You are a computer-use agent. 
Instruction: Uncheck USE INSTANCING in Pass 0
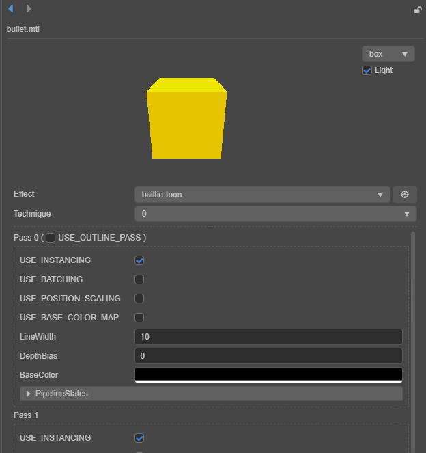(139, 260)
